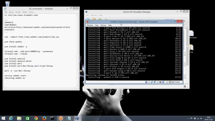
Task: Click Notepad vertical scrollbar up arrow
Action: coord(77,15)
